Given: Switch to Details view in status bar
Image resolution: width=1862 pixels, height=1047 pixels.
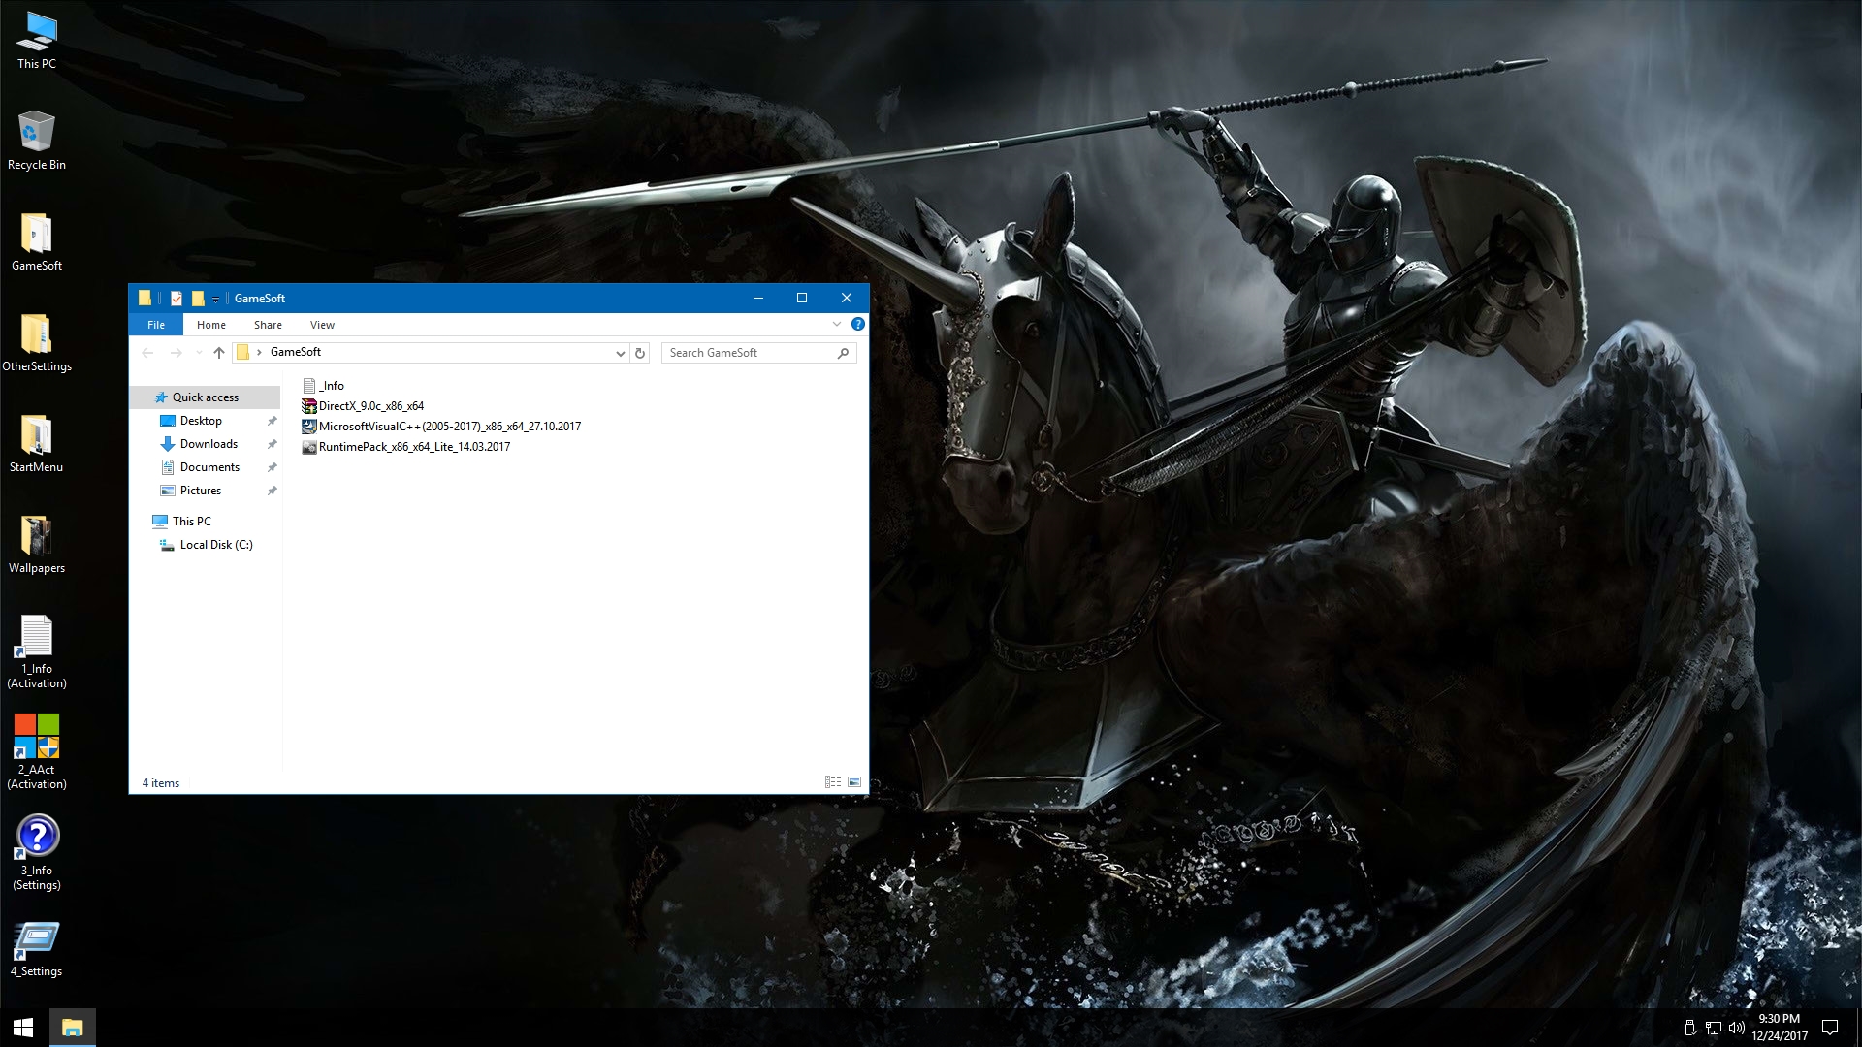Looking at the screenshot, I should pos(833,782).
